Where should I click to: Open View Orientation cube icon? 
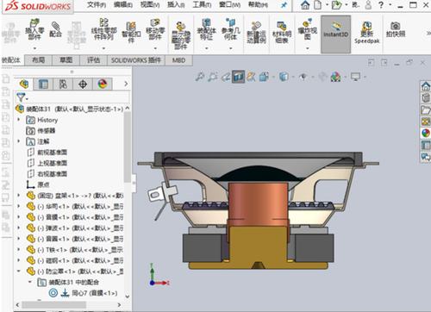tap(264, 77)
